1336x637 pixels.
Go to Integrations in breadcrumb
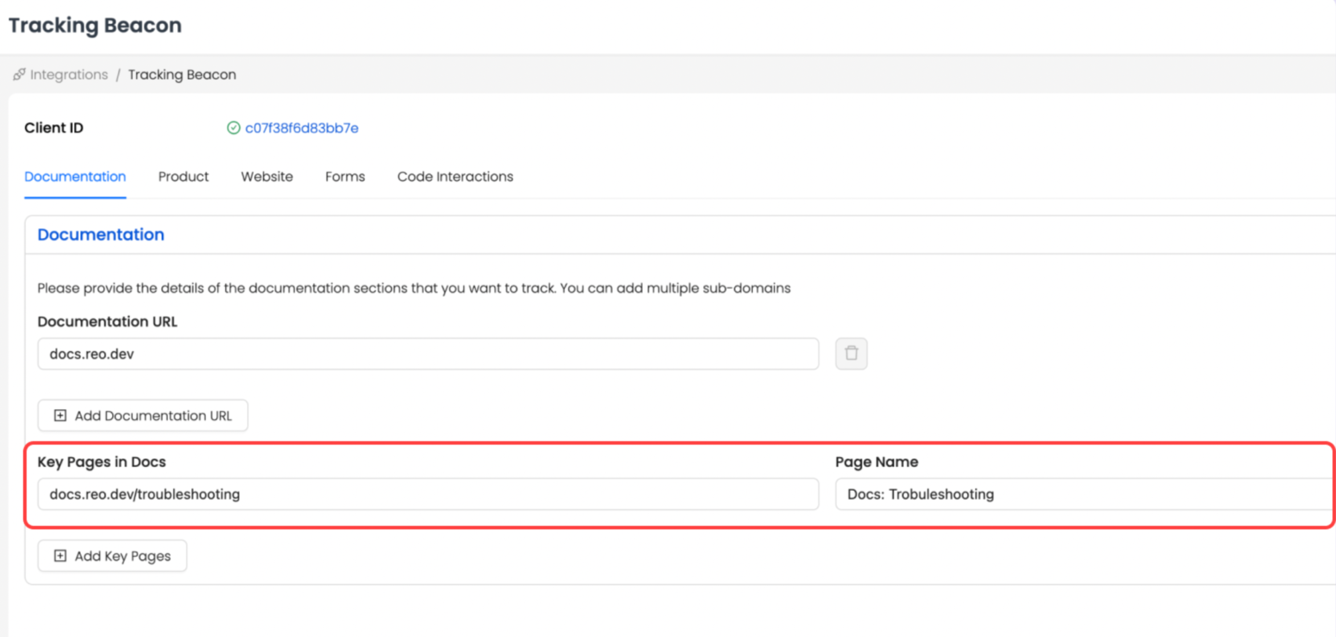68,74
